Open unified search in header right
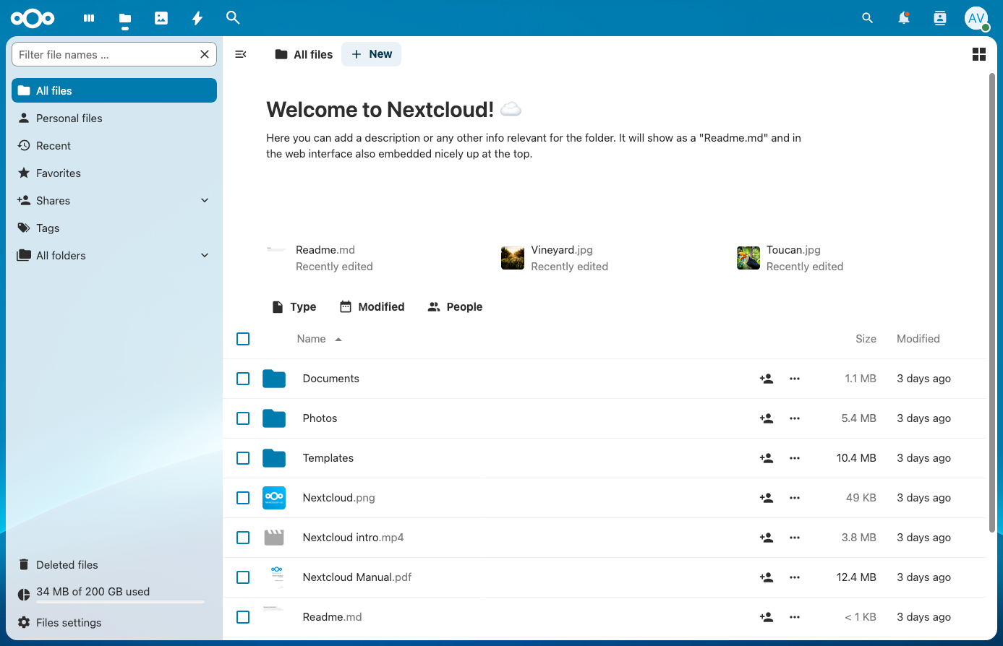 [868, 18]
